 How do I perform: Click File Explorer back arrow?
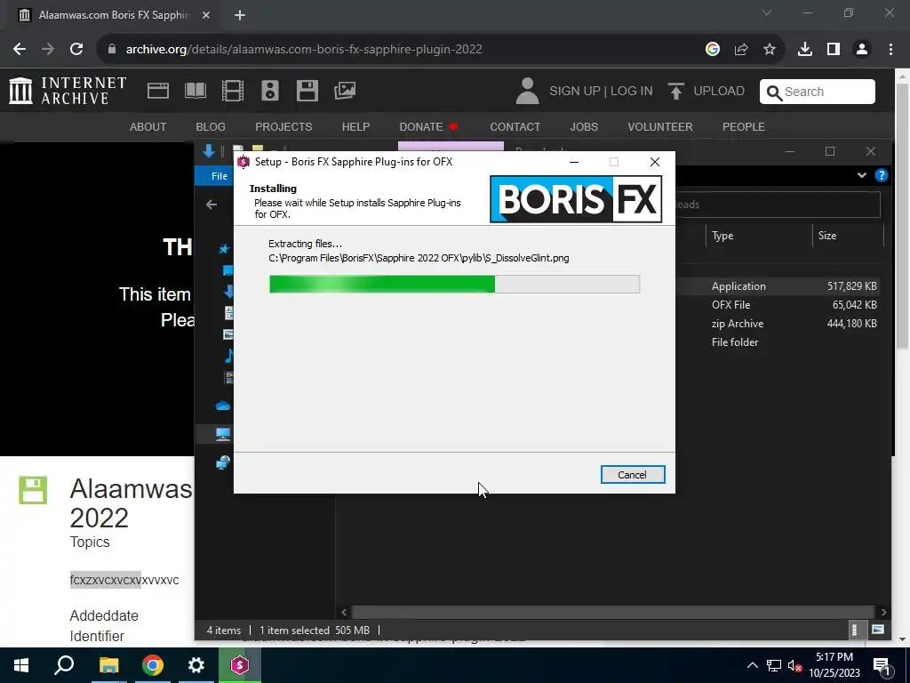click(212, 205)
